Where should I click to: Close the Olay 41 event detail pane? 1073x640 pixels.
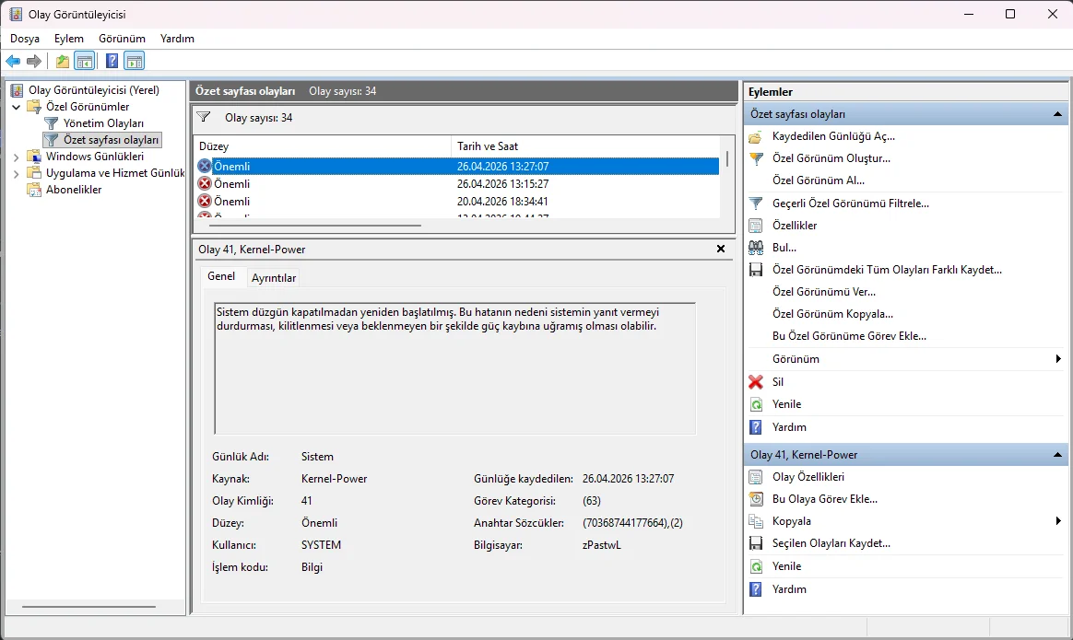[721, 249]
